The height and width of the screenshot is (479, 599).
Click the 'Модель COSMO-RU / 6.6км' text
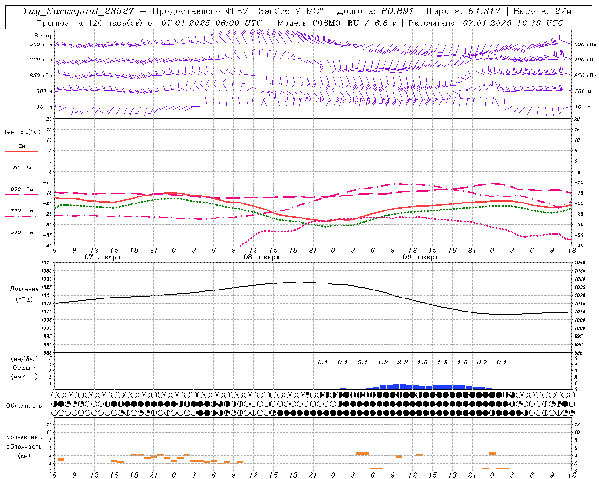[x=337, y=23]
